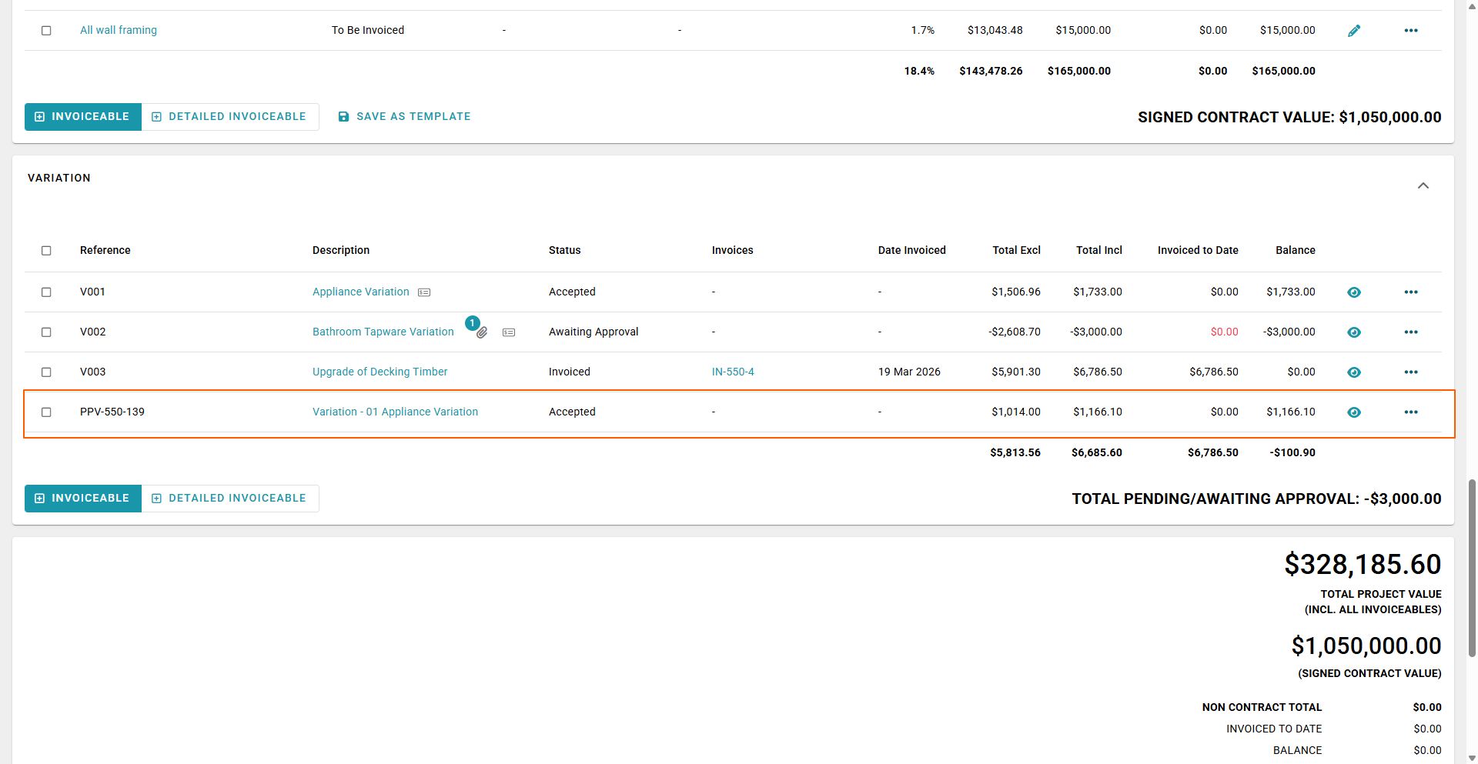Click Save As Template
This screenshot has width=1478, height=764.
tap(404, 117)
